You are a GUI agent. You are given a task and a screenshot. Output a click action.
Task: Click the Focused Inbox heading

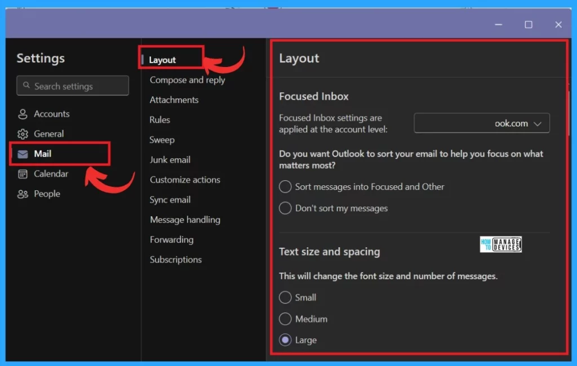point(313,96)
